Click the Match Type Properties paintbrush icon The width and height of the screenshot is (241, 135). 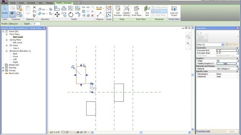(34, 15)
